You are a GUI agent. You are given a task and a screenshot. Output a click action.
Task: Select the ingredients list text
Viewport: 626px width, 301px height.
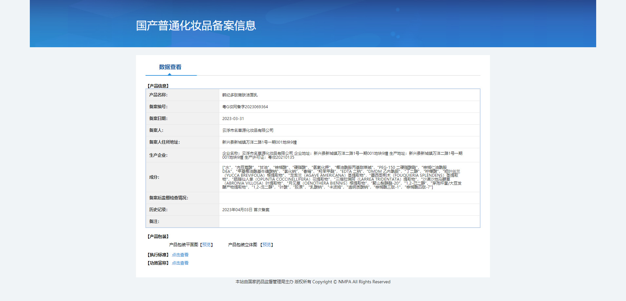point(342,177)
